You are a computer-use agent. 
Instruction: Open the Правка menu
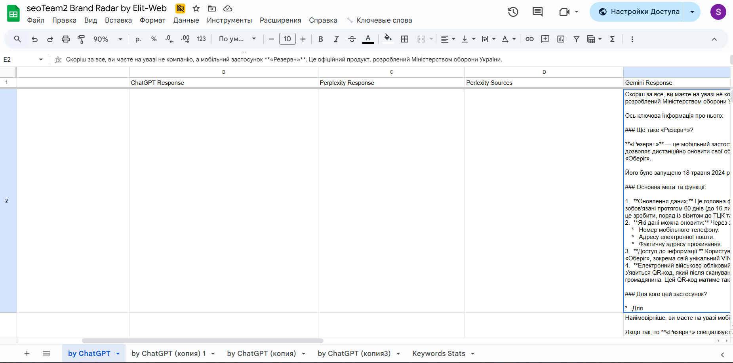(x=64, y=20)
